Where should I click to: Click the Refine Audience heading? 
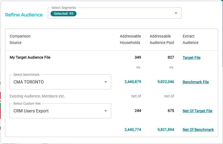[24, 15]
